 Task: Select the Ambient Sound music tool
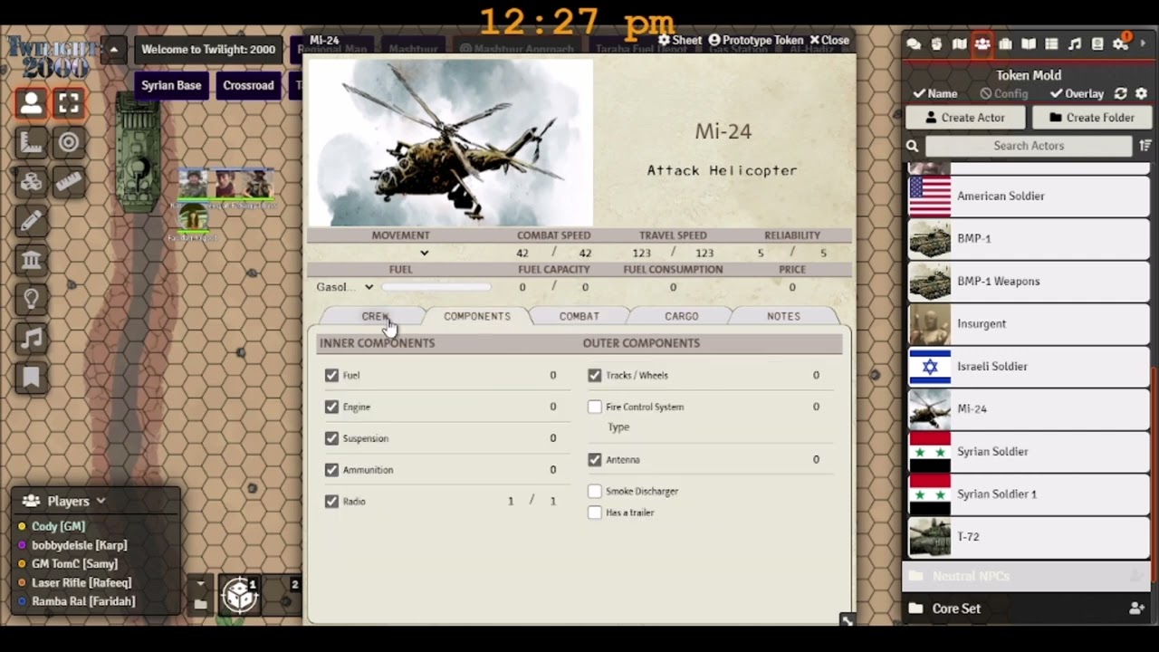31,339
